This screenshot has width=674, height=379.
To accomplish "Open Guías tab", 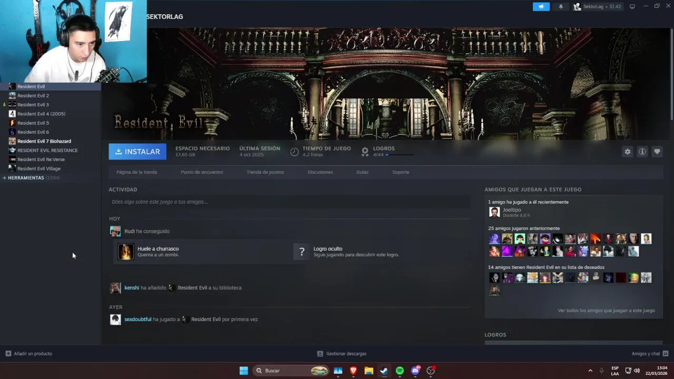I will click(362, 172).
